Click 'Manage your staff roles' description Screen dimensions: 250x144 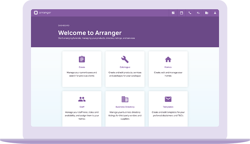tap(82, 115)
